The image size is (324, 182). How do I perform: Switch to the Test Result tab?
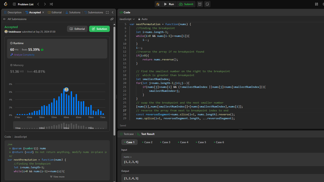(x=146, y=134)
